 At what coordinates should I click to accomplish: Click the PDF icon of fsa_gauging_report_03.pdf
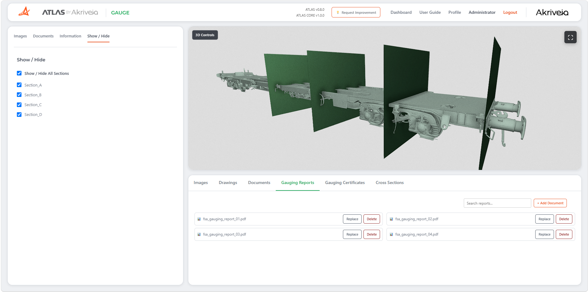(199, 234)
